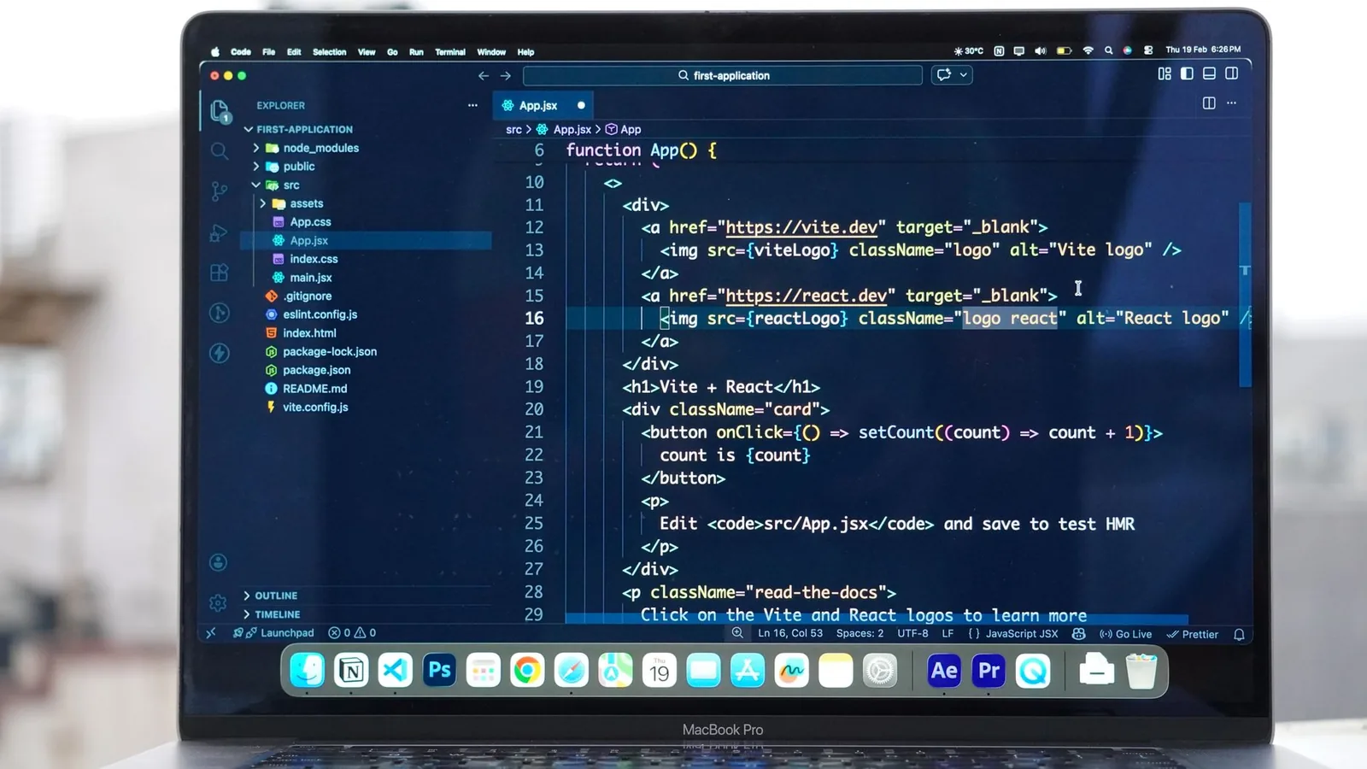Select the App.jsx editor tab
This screenshot has width=1367, height=769.
tap(544, 106)
